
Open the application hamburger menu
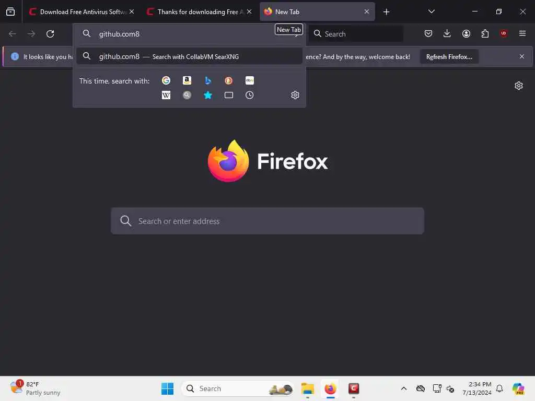tap(522, 33)
